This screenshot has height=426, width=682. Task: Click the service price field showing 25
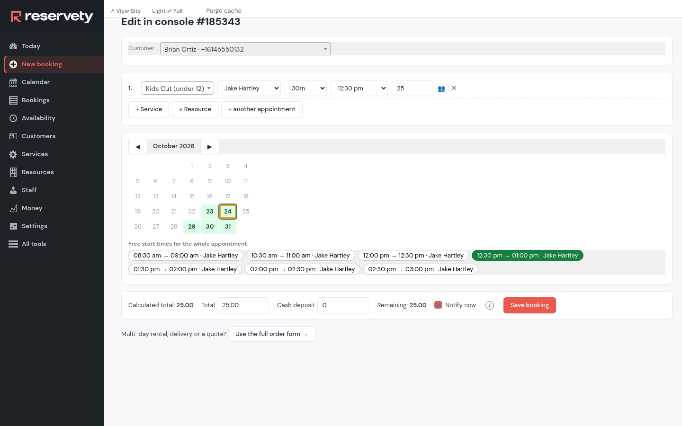pyautogui.click(x=413, y=89)
